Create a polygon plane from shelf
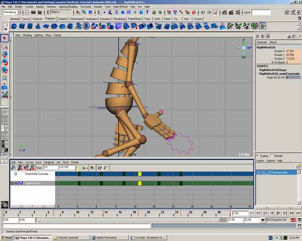This screenshot has width=302, height=241. [46, 26]
